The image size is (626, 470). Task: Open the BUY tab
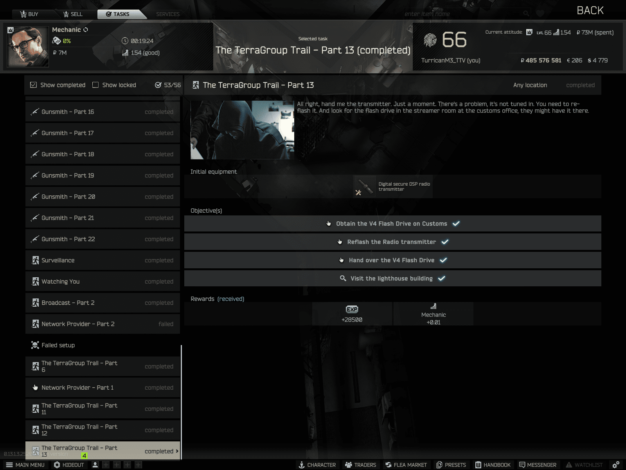coord(29,14)
